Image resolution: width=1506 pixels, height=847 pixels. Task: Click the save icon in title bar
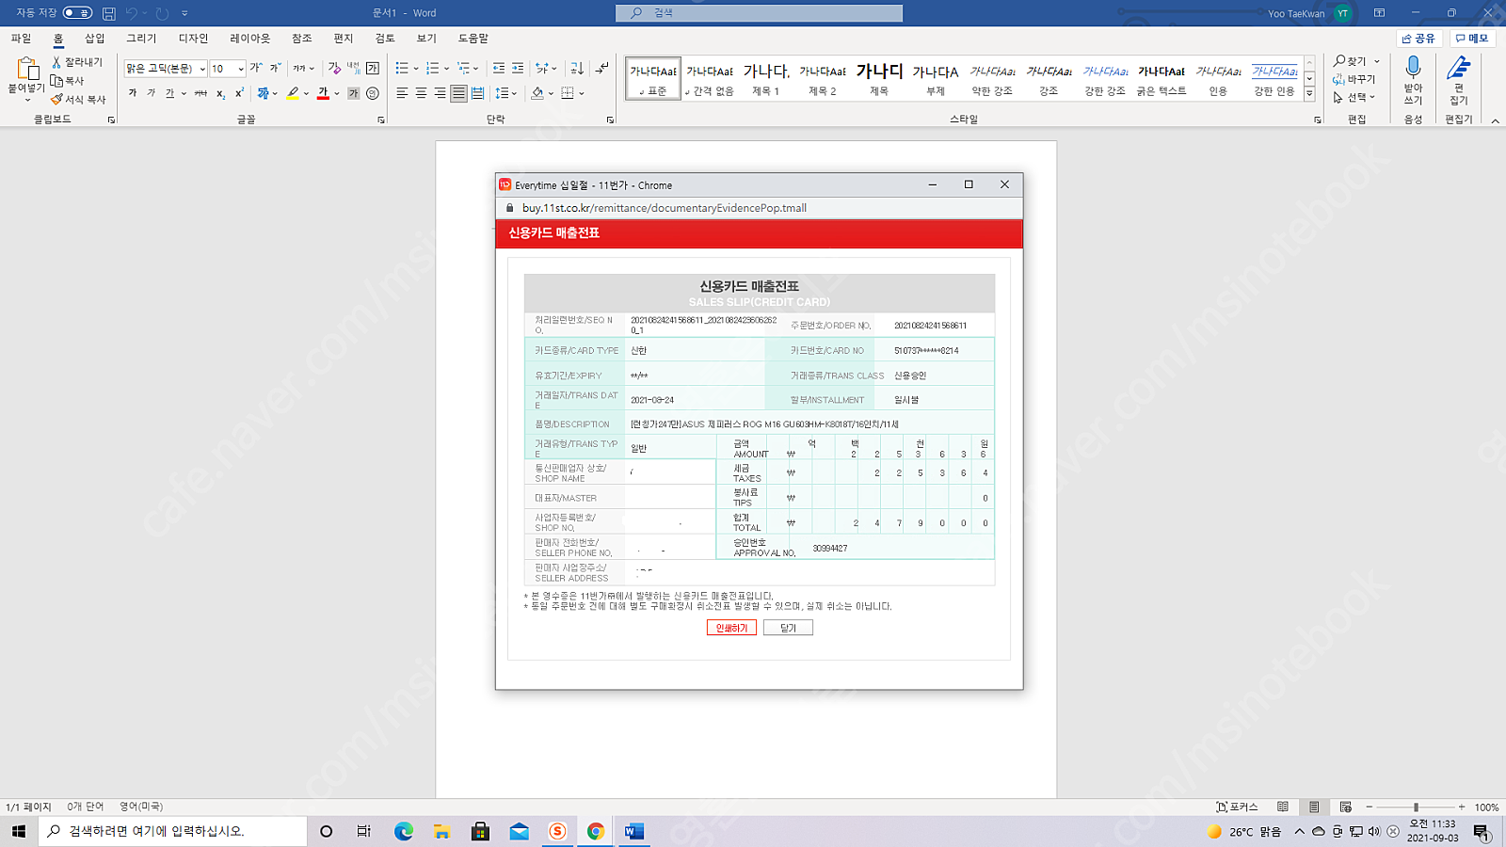point(109,13)
